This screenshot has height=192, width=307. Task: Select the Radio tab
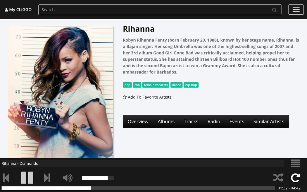coord(214,121)
